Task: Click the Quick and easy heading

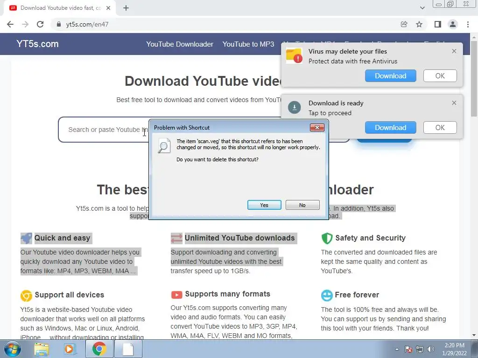Action: click(x=62, y=238)
